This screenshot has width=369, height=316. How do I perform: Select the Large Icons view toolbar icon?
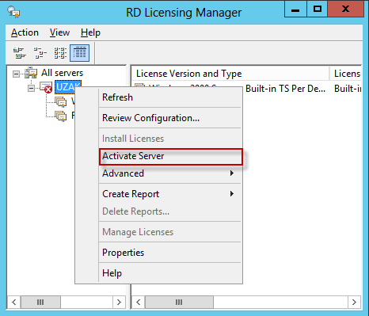(20, 52)
